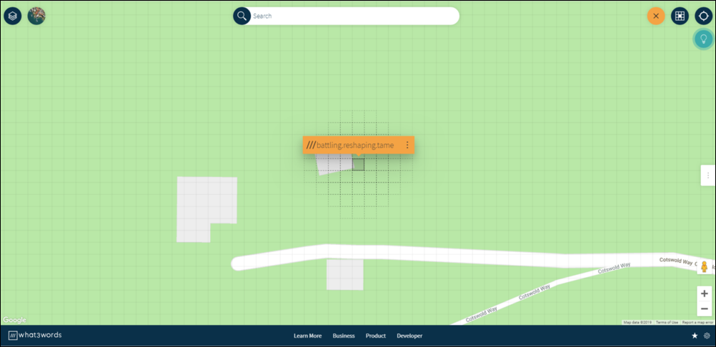716x347 pixels.
Task: Open the Developer footer link
Action: coord(409,336)
